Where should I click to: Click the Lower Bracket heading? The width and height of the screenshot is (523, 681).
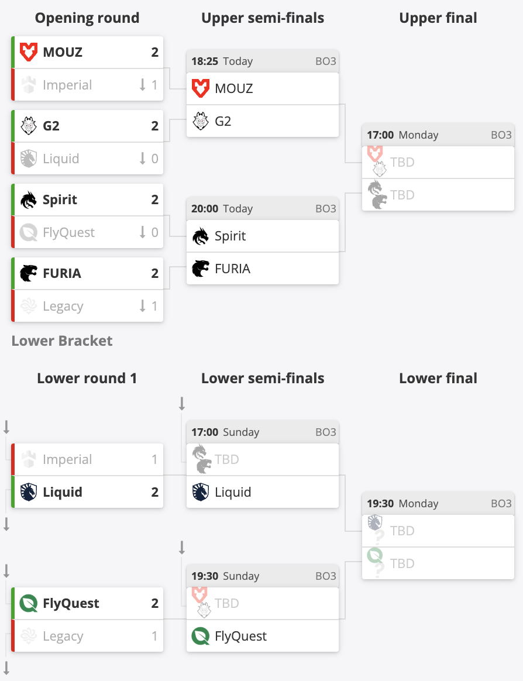pos(62,341)
